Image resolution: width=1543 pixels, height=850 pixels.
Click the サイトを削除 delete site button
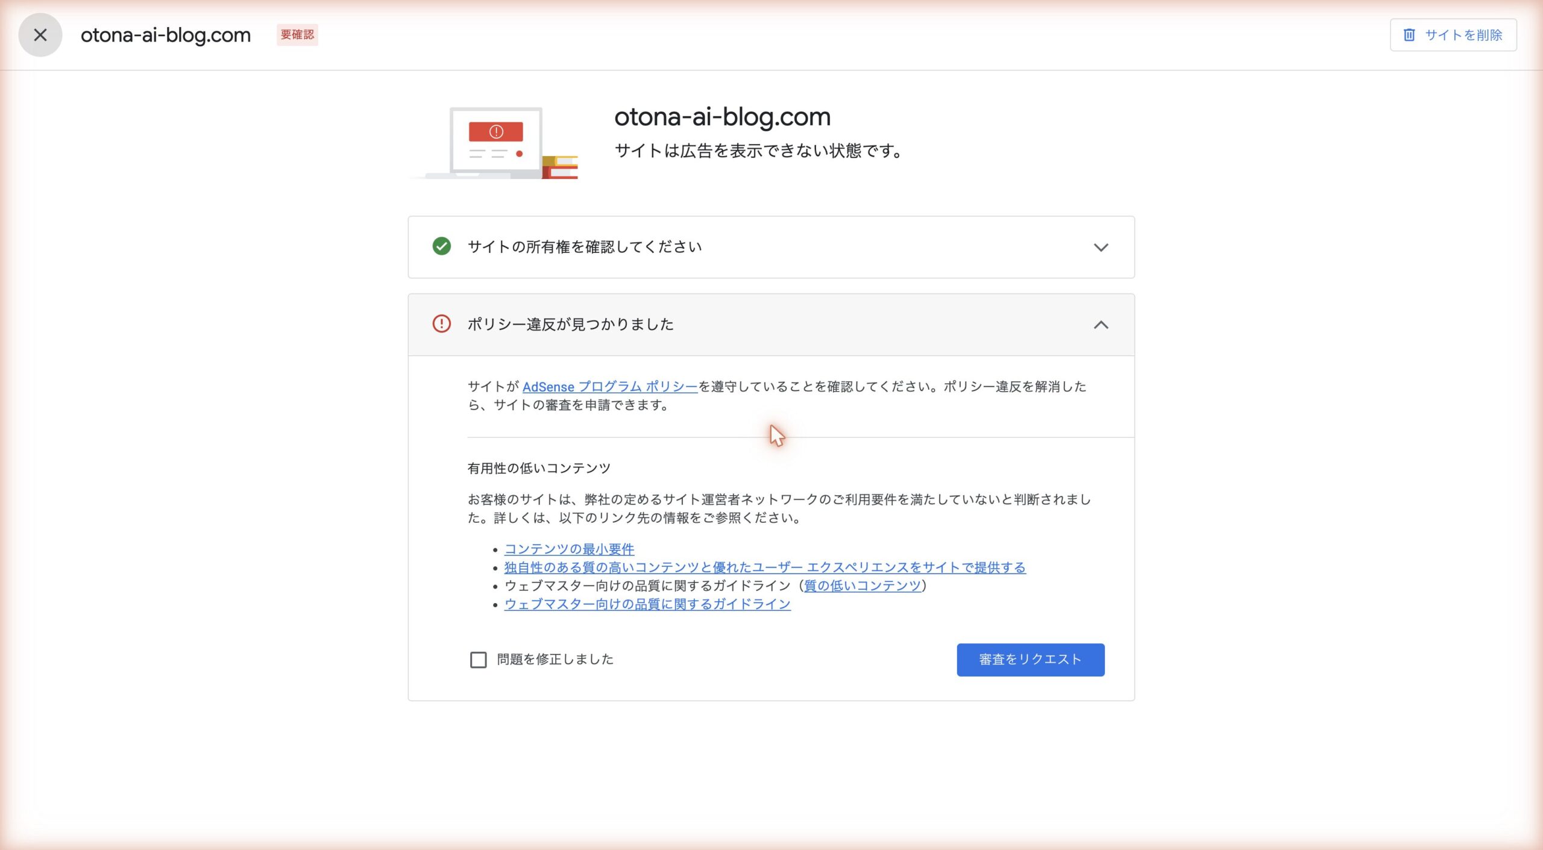[x=1453, y=35]
